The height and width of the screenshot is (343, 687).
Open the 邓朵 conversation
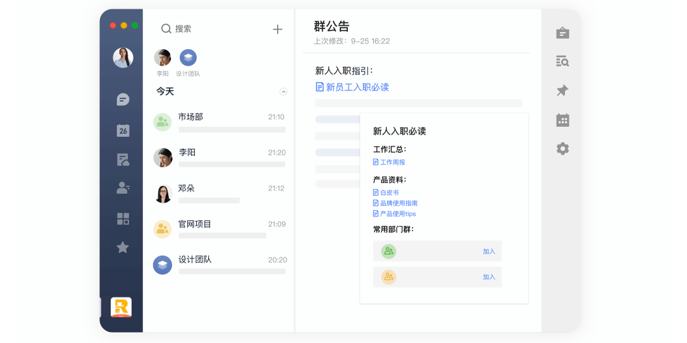219,193
